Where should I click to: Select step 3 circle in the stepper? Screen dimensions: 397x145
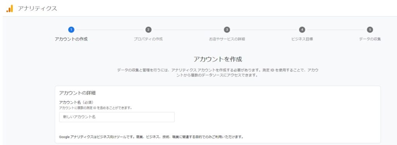tap(227, 29)
